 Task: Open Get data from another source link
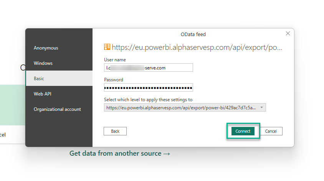(119, 153)
